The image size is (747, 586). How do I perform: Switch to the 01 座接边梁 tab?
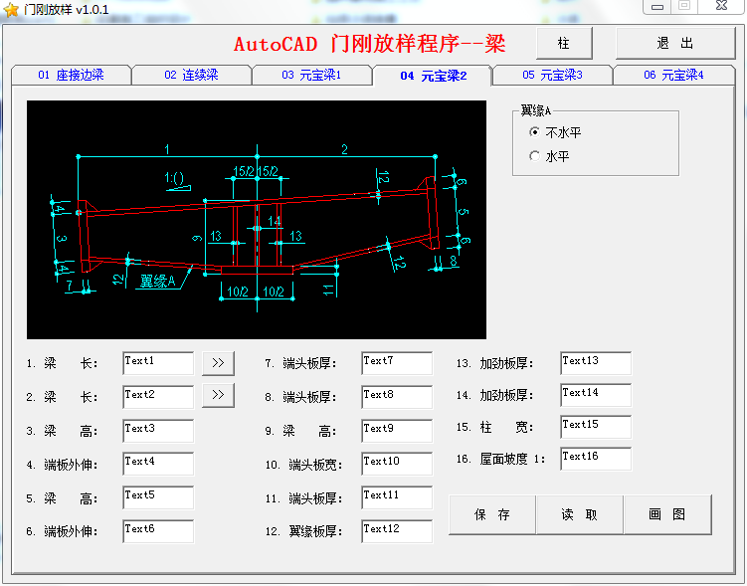[71, 75]
